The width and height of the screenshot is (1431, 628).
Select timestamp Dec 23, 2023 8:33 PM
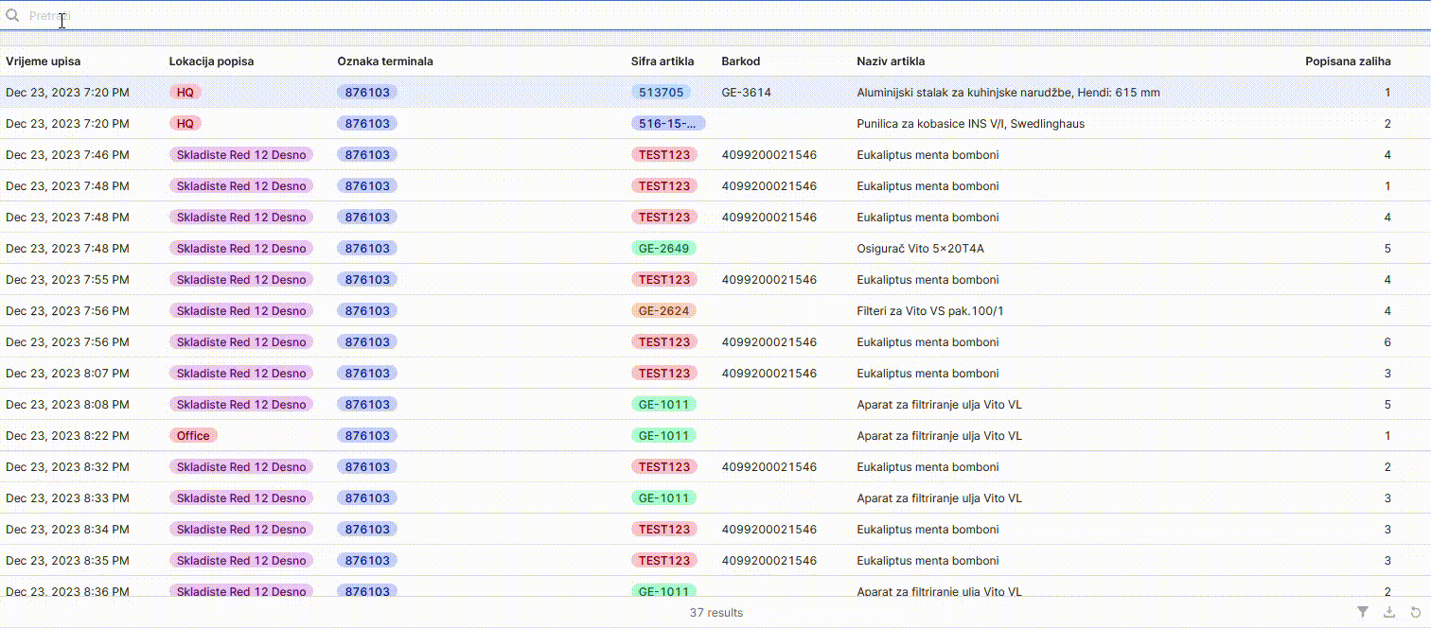[x=67, y=498]
